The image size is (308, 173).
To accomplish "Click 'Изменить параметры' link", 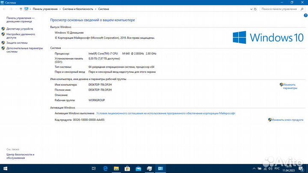I will click(x=290, y=86).
